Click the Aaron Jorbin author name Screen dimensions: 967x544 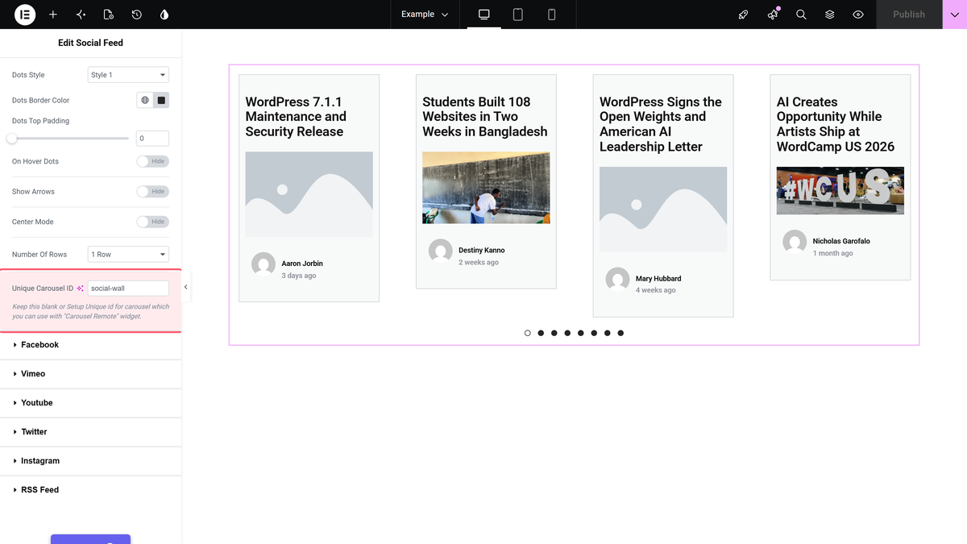302,264
